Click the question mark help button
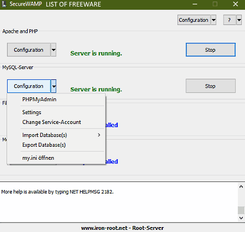 click(x=229, y=20)
